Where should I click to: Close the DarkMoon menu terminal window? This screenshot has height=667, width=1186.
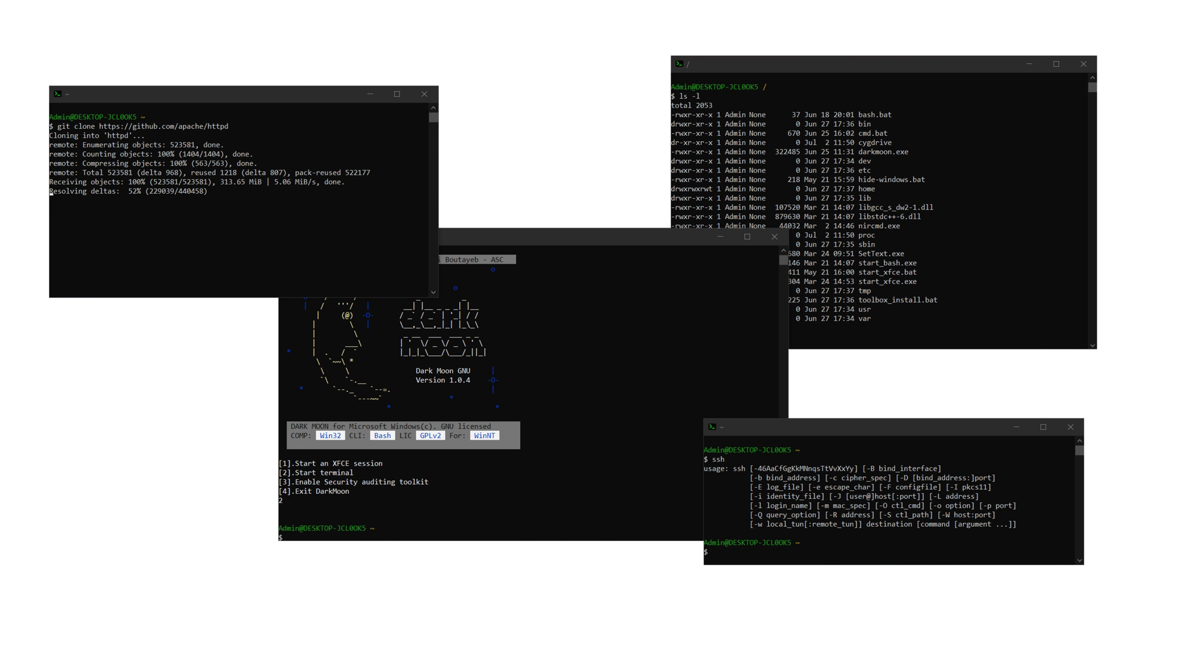(x=774, y=237)
